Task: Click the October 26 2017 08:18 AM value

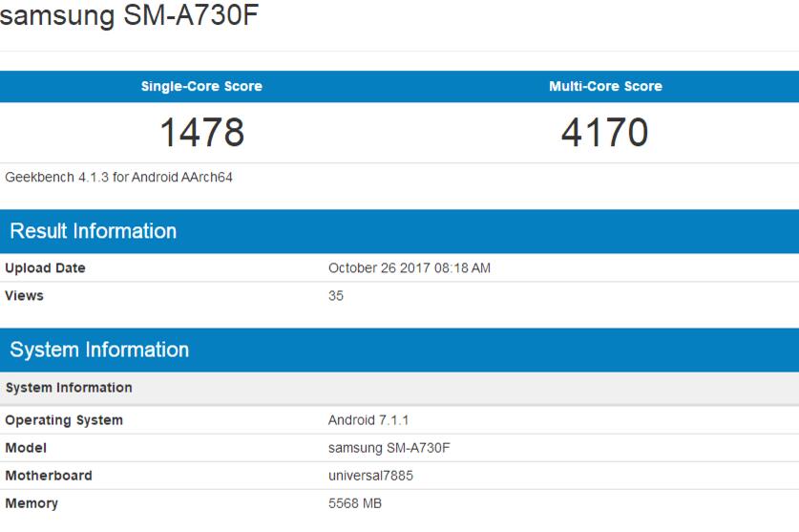Action: [x=410, y=267]
